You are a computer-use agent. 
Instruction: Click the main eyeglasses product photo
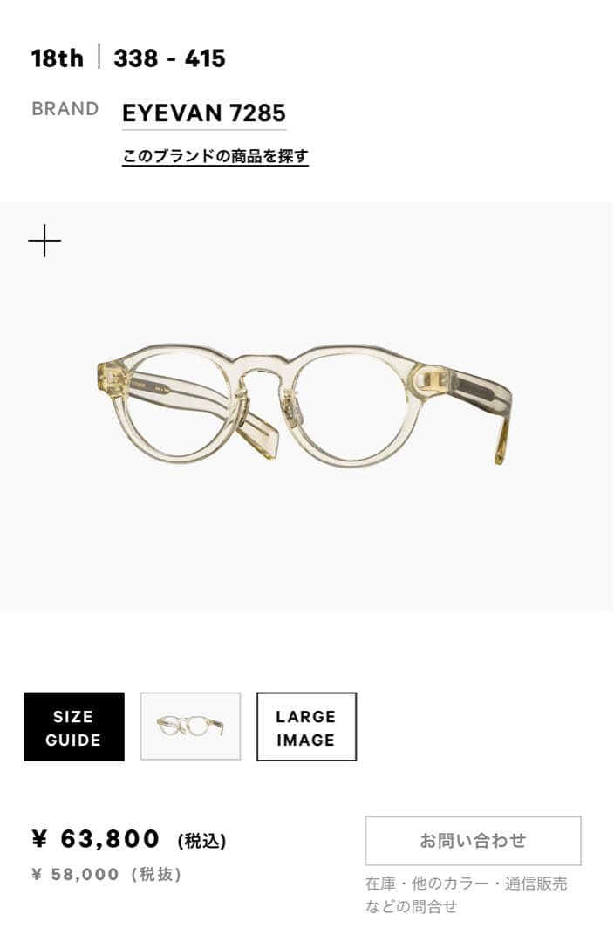304,405
